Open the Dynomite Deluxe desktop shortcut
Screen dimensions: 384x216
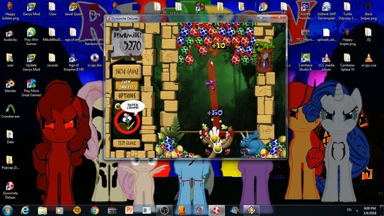pyautogui.click(x=10, y=190)
